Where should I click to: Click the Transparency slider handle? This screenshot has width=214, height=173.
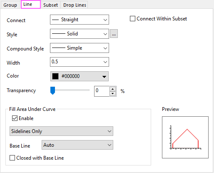pyautogui.click(x=52, y=90)
